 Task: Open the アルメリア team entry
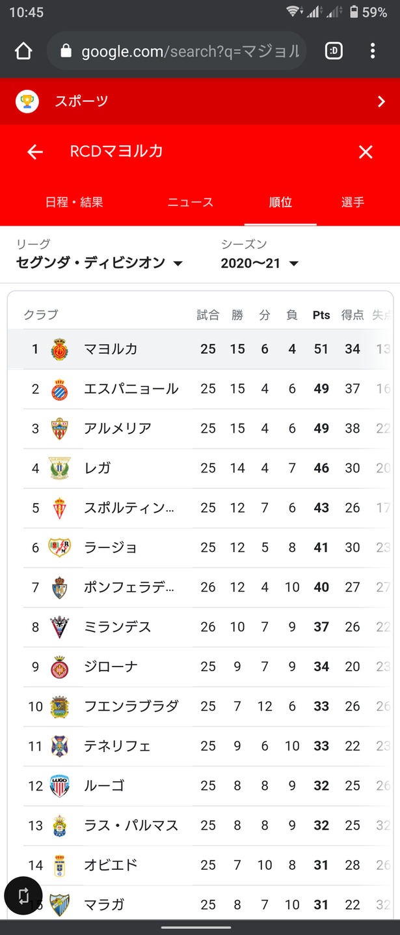(118, 429)
